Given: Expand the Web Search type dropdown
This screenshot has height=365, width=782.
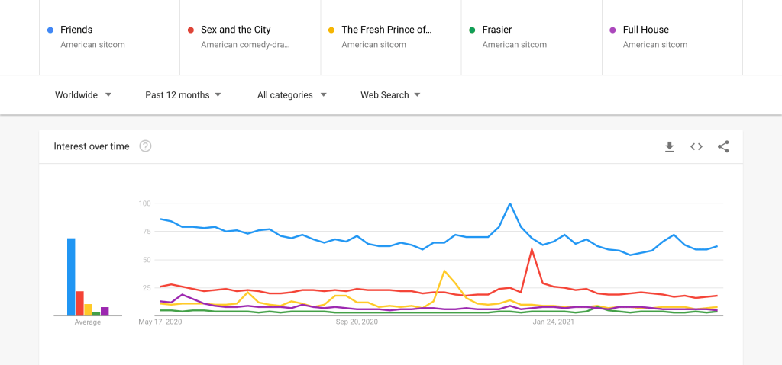Looking at the screenshot, I should (x=390, y=95).
